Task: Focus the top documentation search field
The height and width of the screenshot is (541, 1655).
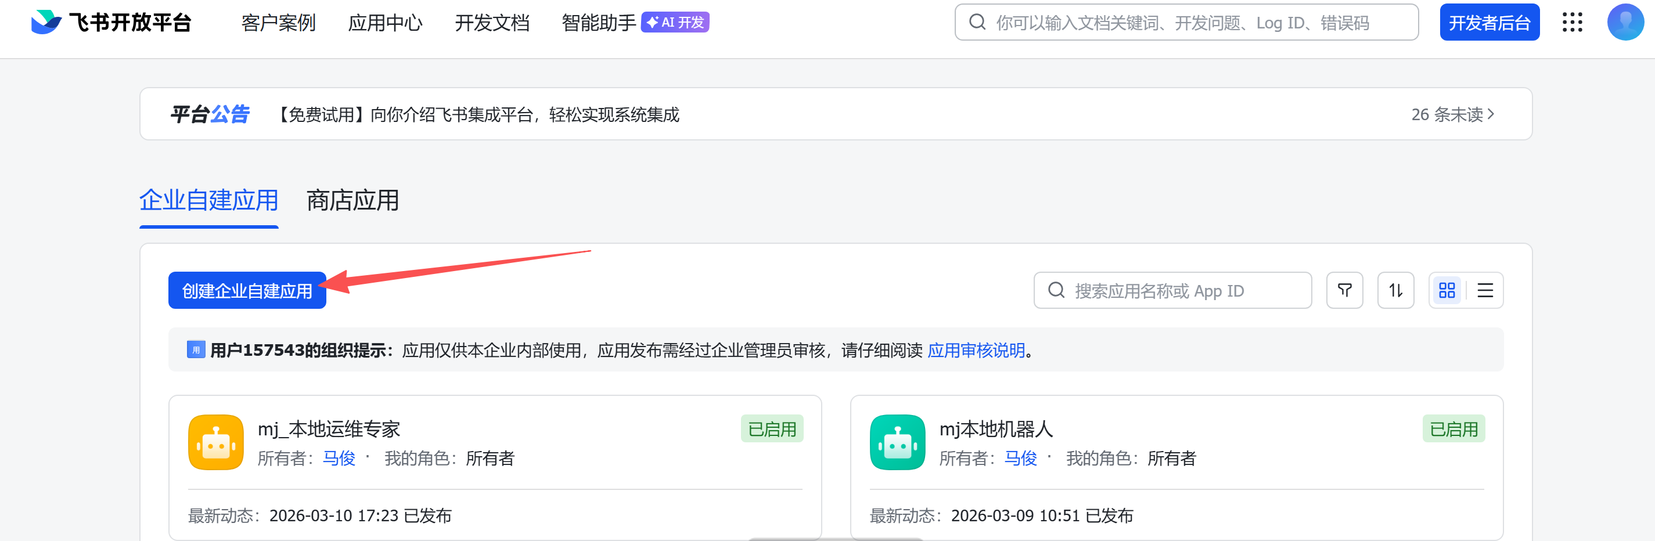Action: coord(1186,23)
